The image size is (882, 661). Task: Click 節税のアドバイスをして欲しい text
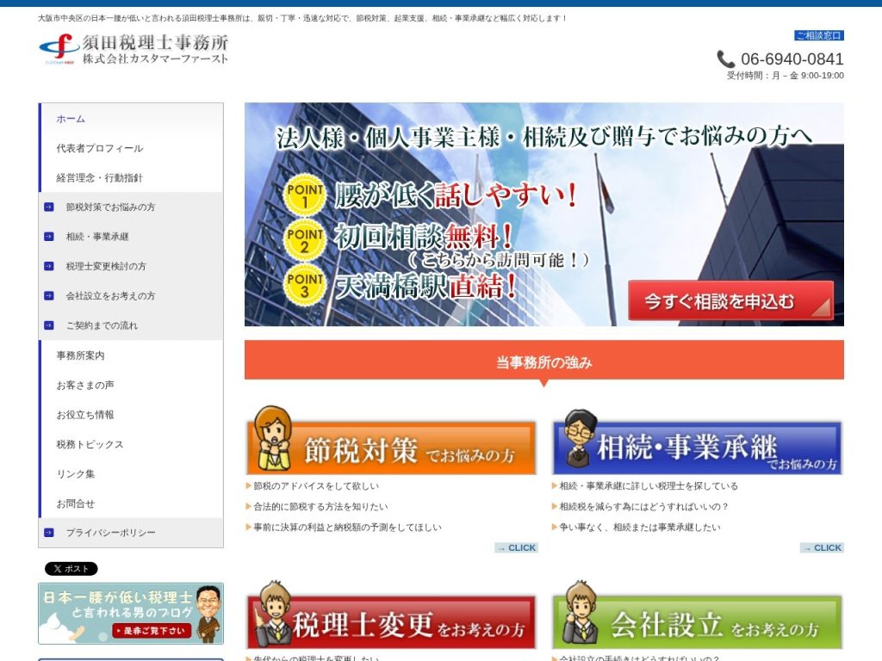pyautogui.click(x=316, y=485)
